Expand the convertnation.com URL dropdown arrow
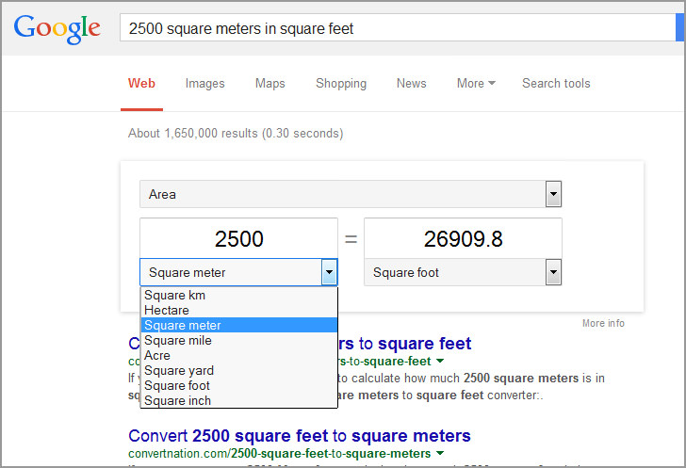The height and width of the screenshot is (468, 686). click(440, 453)
